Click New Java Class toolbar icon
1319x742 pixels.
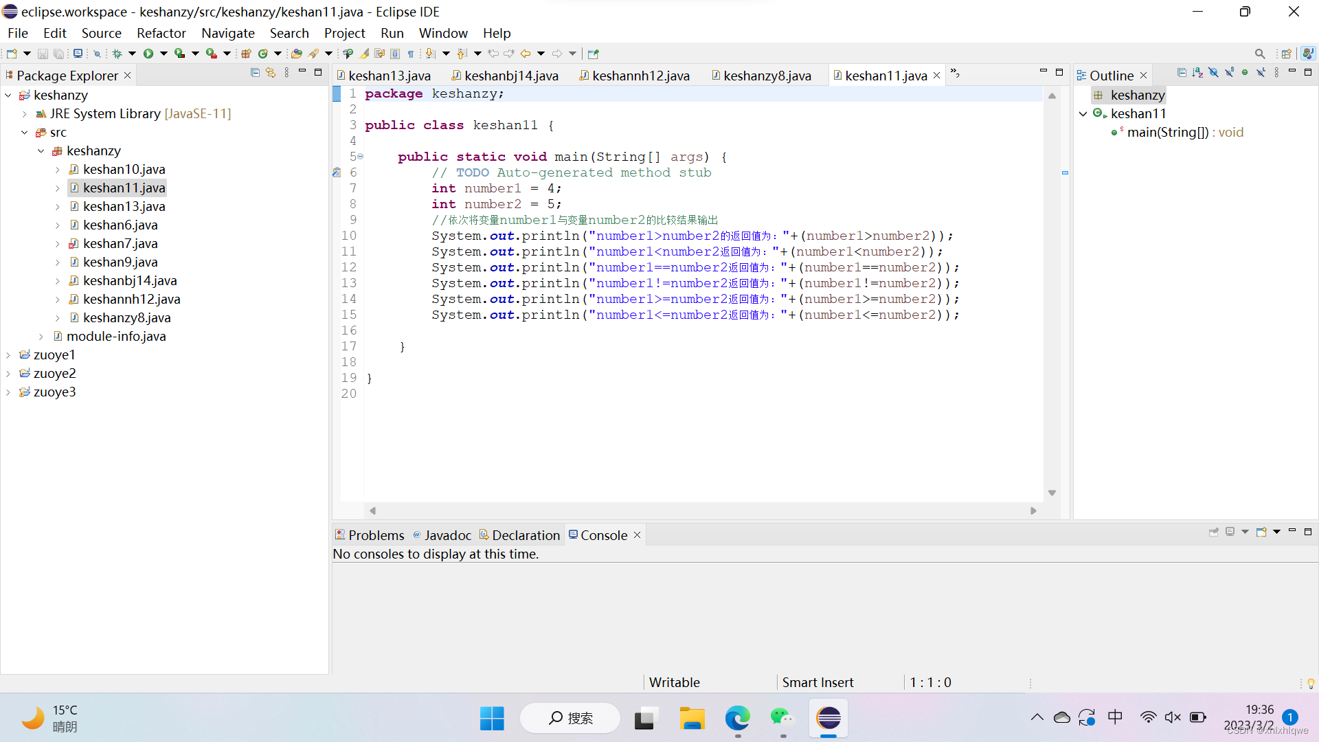262,54
